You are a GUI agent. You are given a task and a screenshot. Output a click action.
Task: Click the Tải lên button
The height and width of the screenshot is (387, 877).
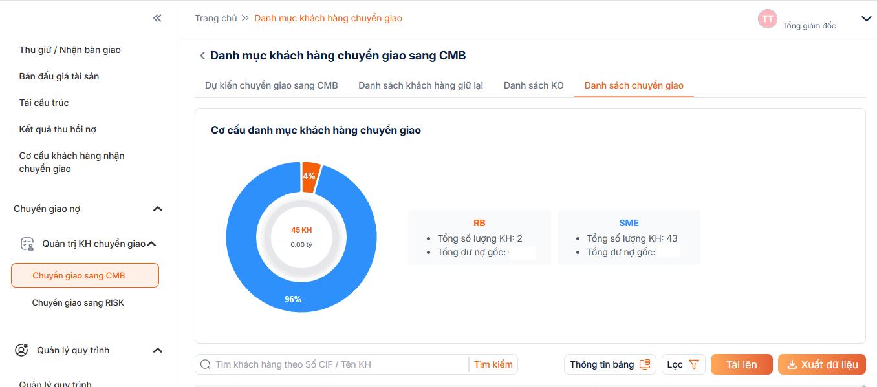[x=741, y=364]
